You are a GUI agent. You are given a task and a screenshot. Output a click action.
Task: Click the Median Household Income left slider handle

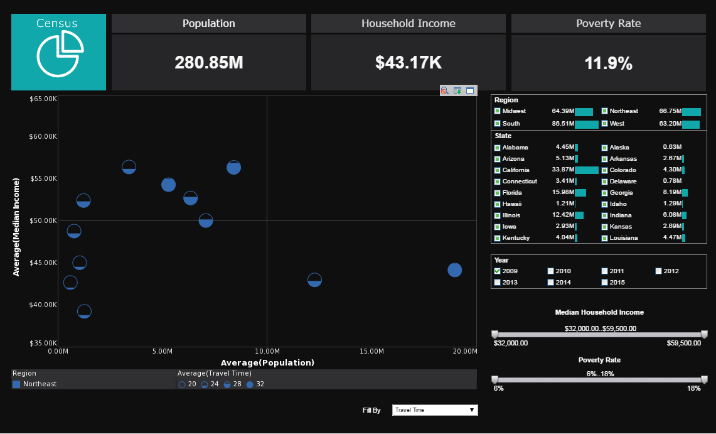[x=494, y=335]
